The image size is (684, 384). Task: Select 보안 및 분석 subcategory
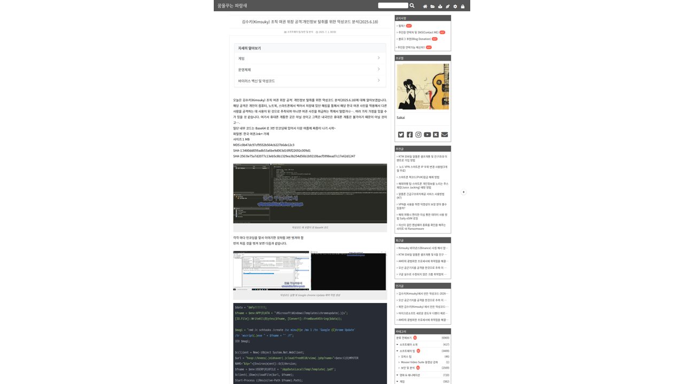[x=408, y=368]
